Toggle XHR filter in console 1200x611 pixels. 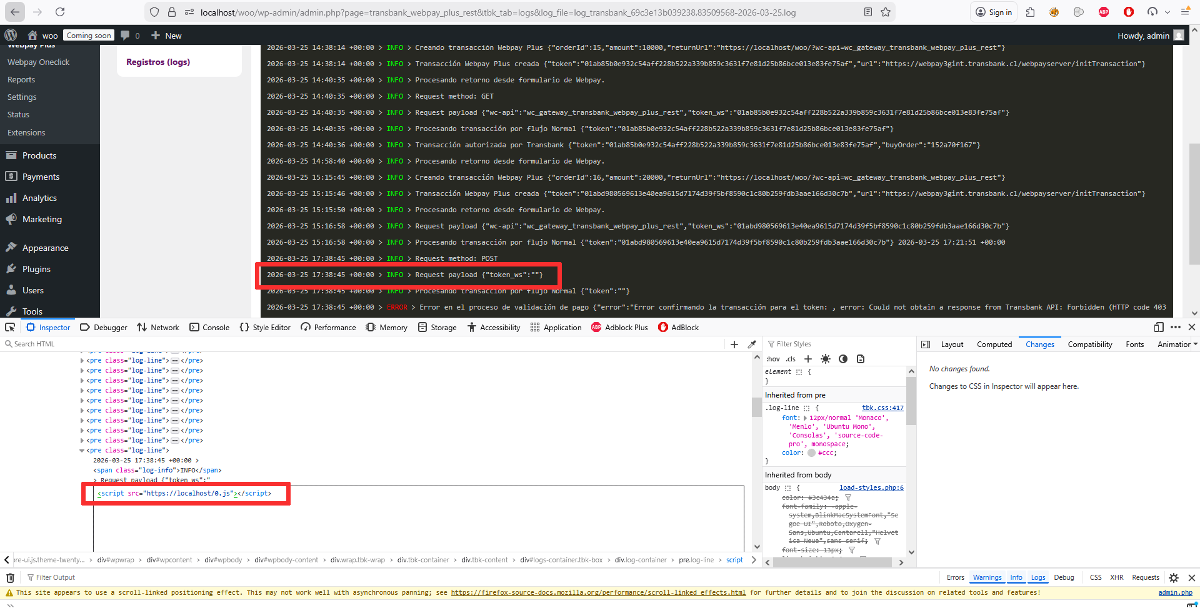(1117, 578)
